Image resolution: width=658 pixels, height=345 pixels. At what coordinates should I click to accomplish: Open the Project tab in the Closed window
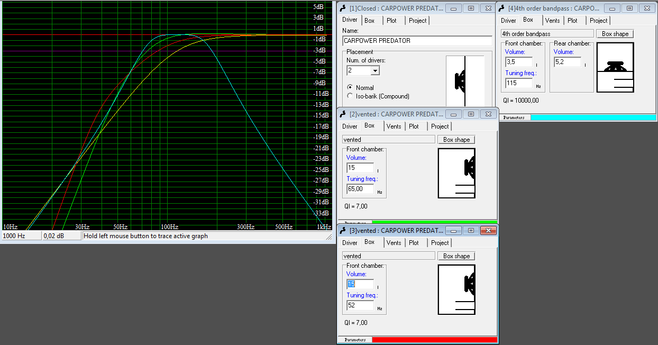tap(417, 21)
